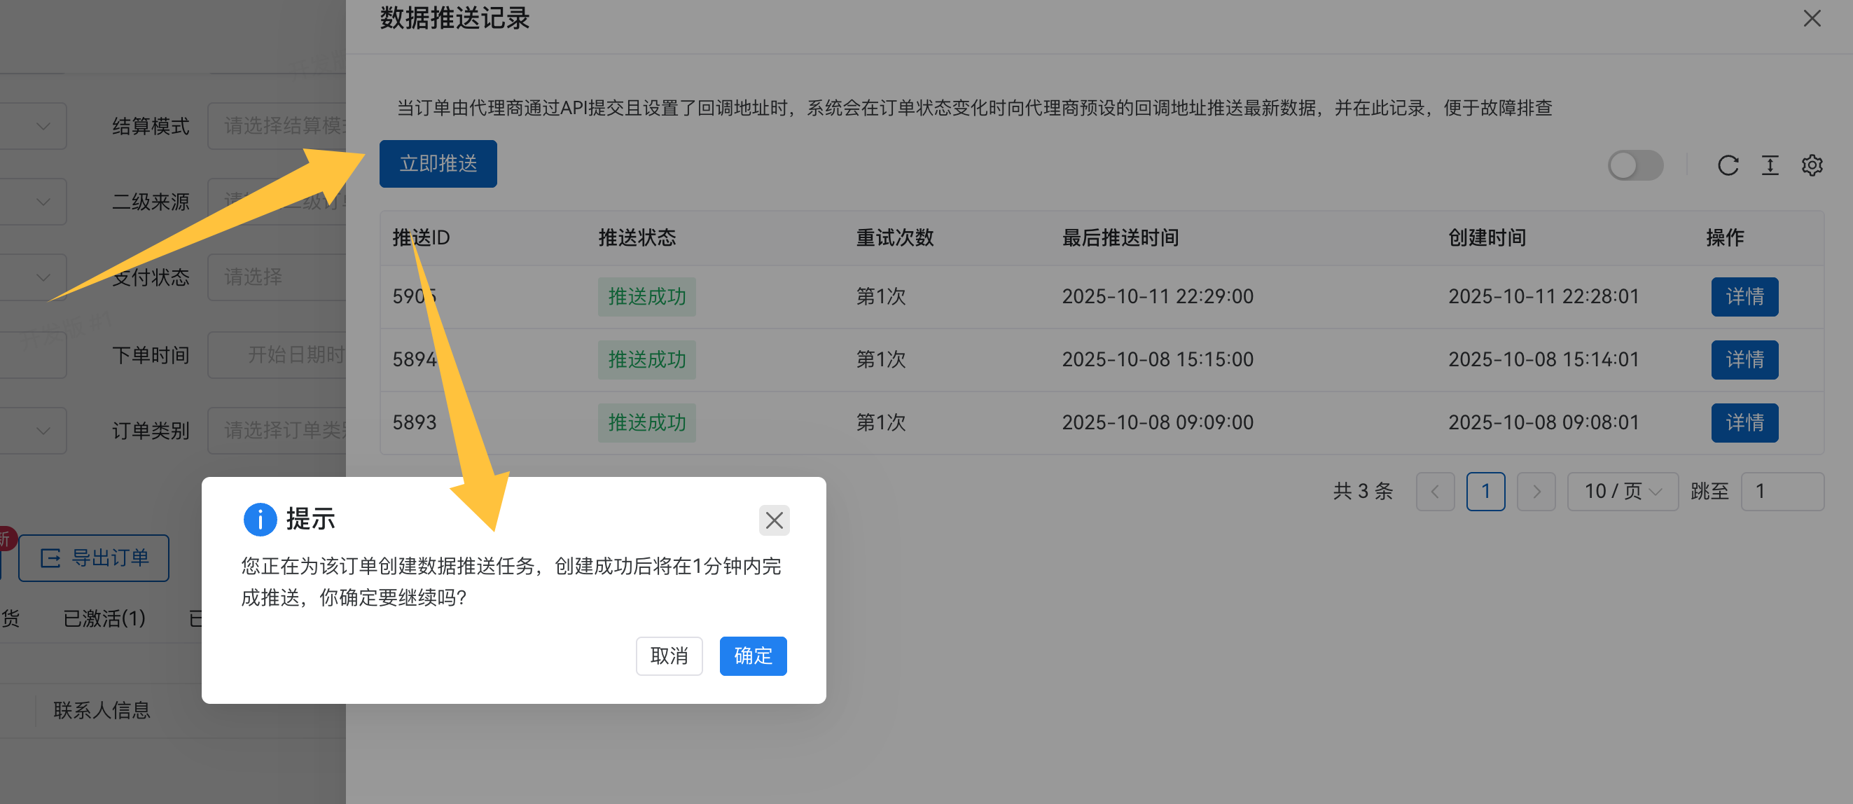Open the 10/页 page size dropdown
Image resolution: width=1853 pixels, height=804 pixels.
click(1623, 491)
